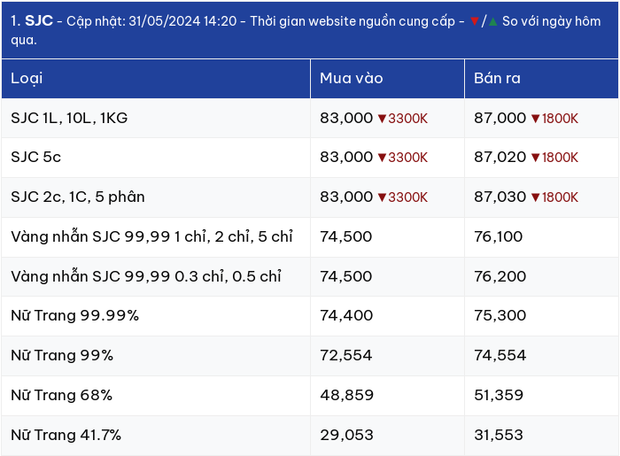620x456 pixels.
Task: Click the red down arrow in header legend
Action: (x=475, y=21)
